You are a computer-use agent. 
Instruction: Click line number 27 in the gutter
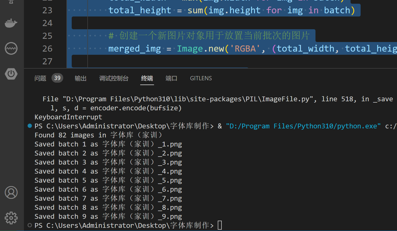48,61
